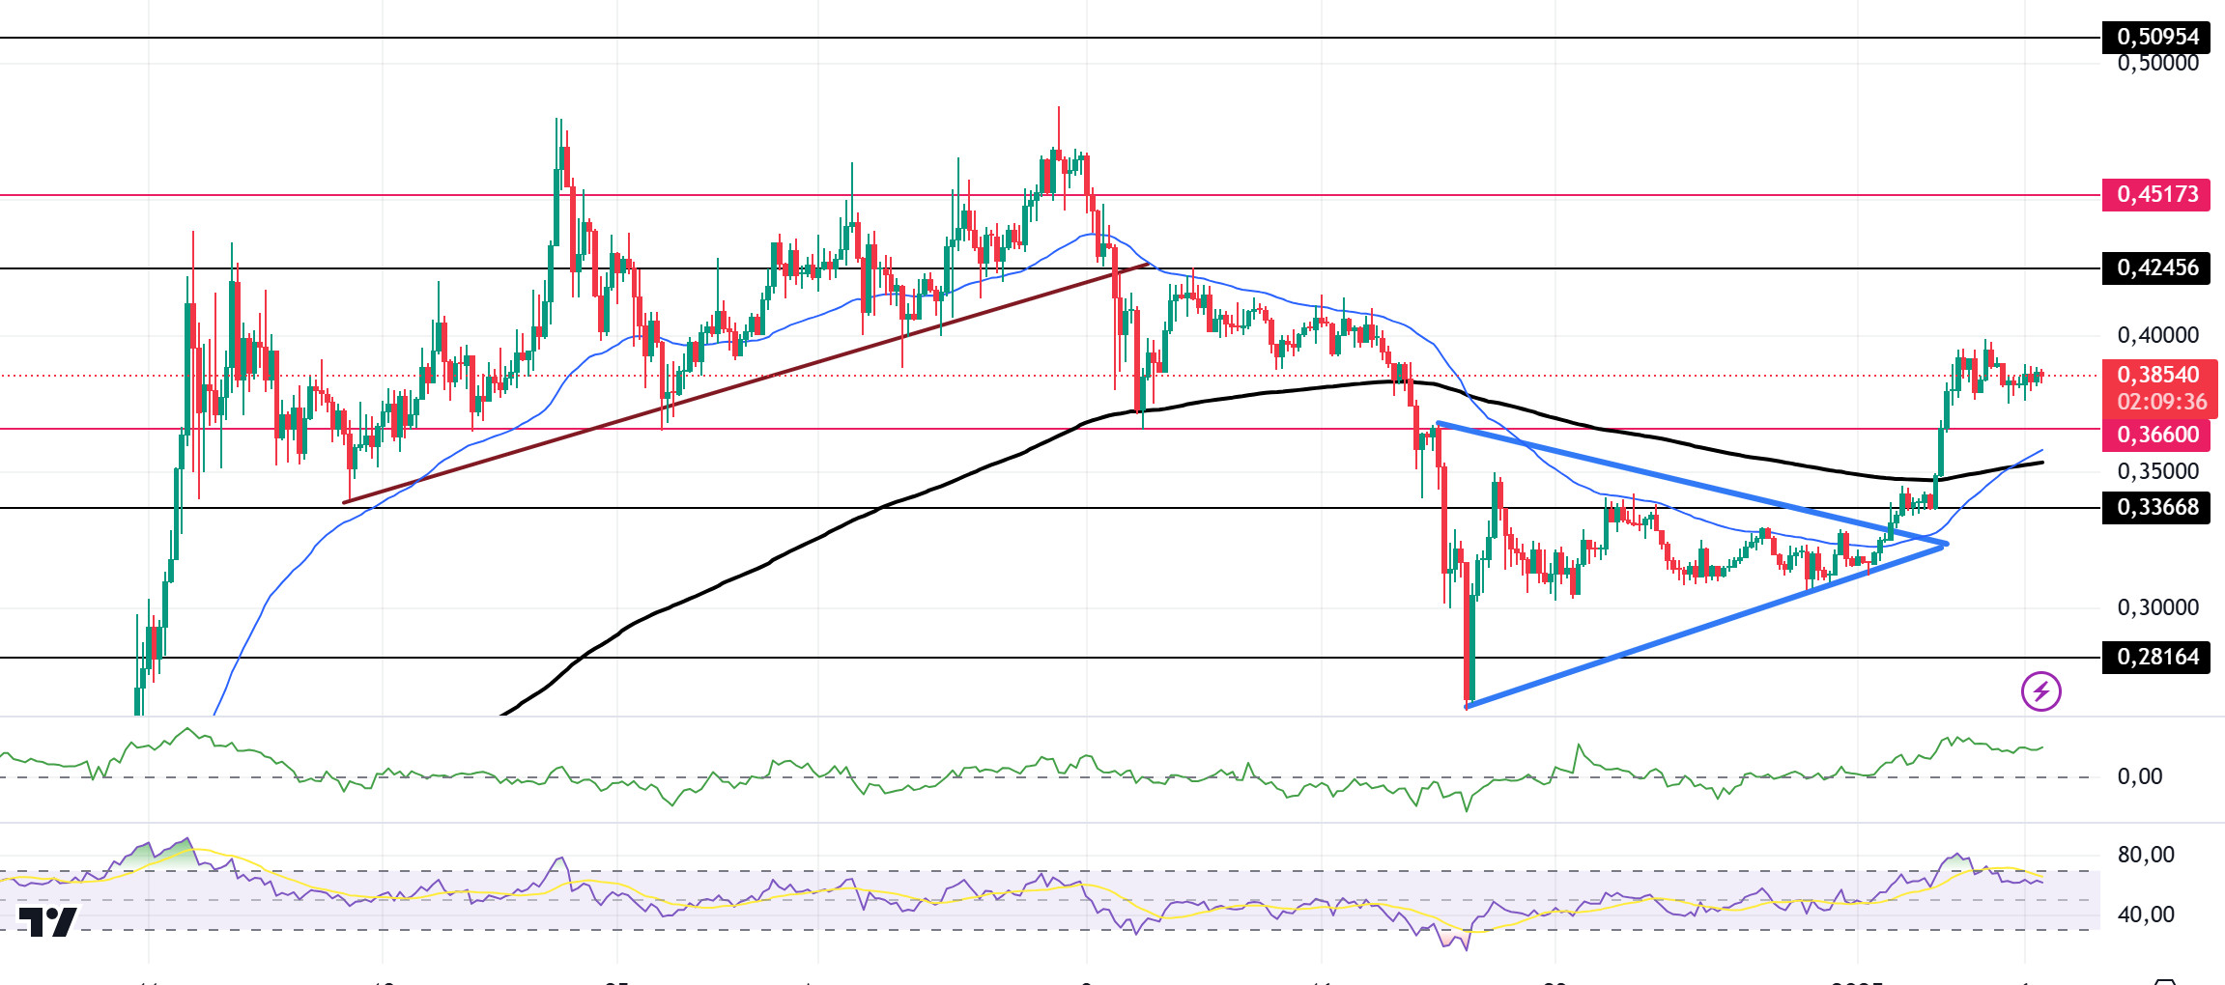Click the 0,40000 axis price tick
Screen dimensions: 2225x985
(2157, 335)
